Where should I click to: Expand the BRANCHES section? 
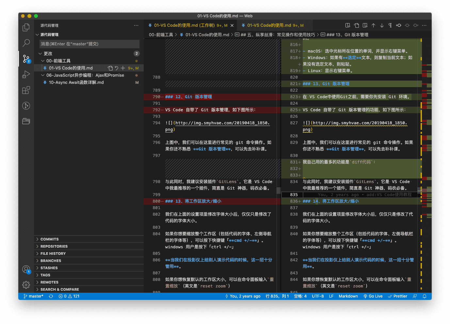tap(89, 261)
